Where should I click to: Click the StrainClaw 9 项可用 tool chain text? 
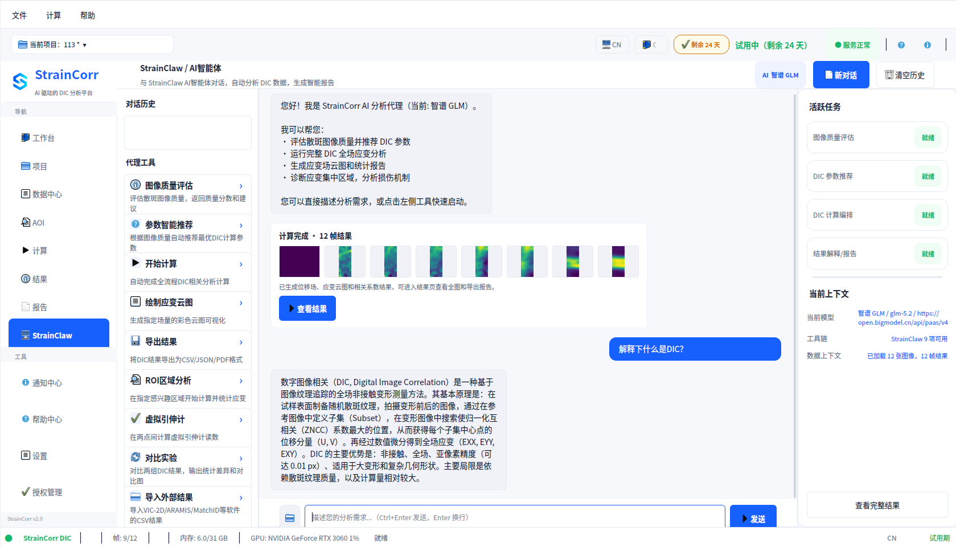(x=919, y=339)
